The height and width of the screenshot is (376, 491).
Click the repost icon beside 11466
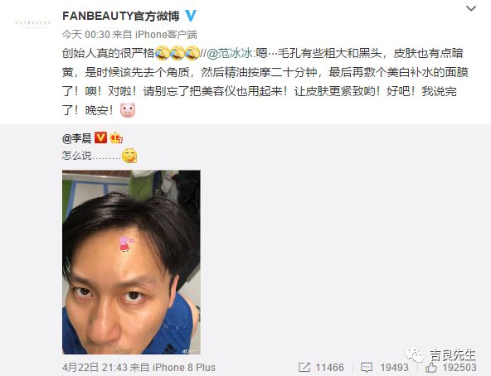coord(304,367)
